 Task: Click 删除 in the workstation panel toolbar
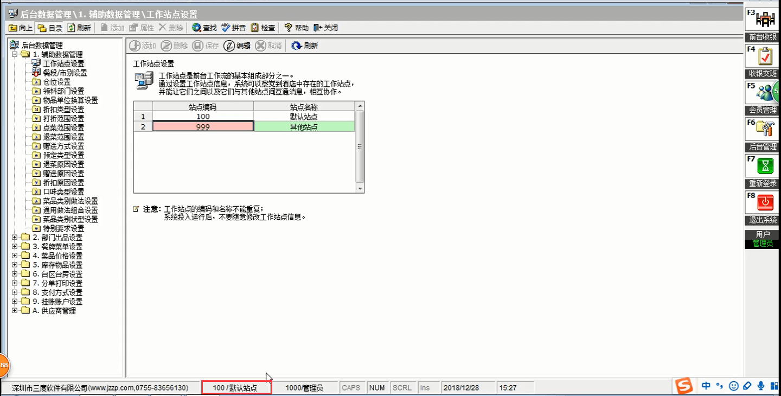pyautogui.click(x=174, y=46)
